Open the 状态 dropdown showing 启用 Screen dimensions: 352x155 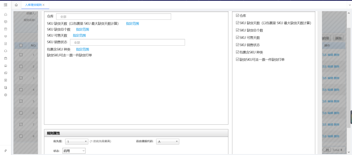coord(74,151)
